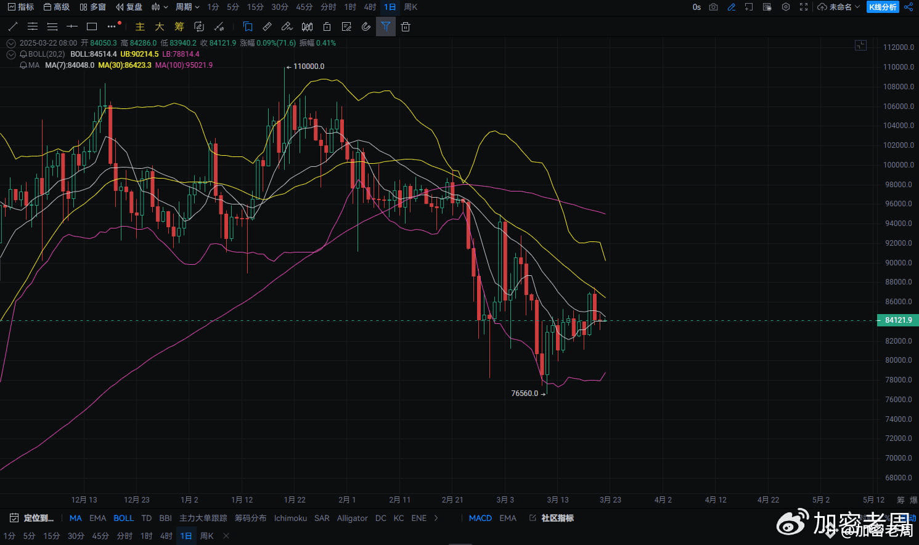Collapse the BOLL indicator legend row
919x545 pixels.
(11, 54)
